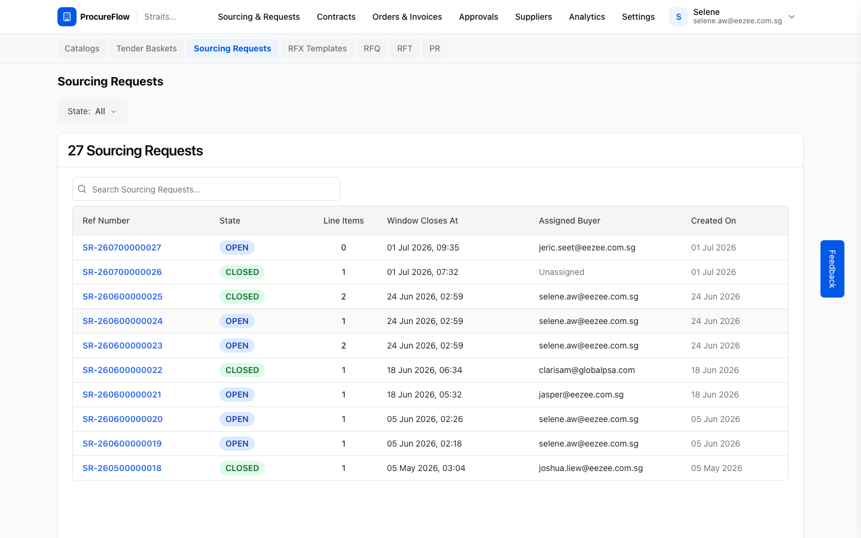Click buyer jeric.seet@eezee.com.sg
Image resolution: width=861 pixels, height=538 pixels.
point(587,247)
